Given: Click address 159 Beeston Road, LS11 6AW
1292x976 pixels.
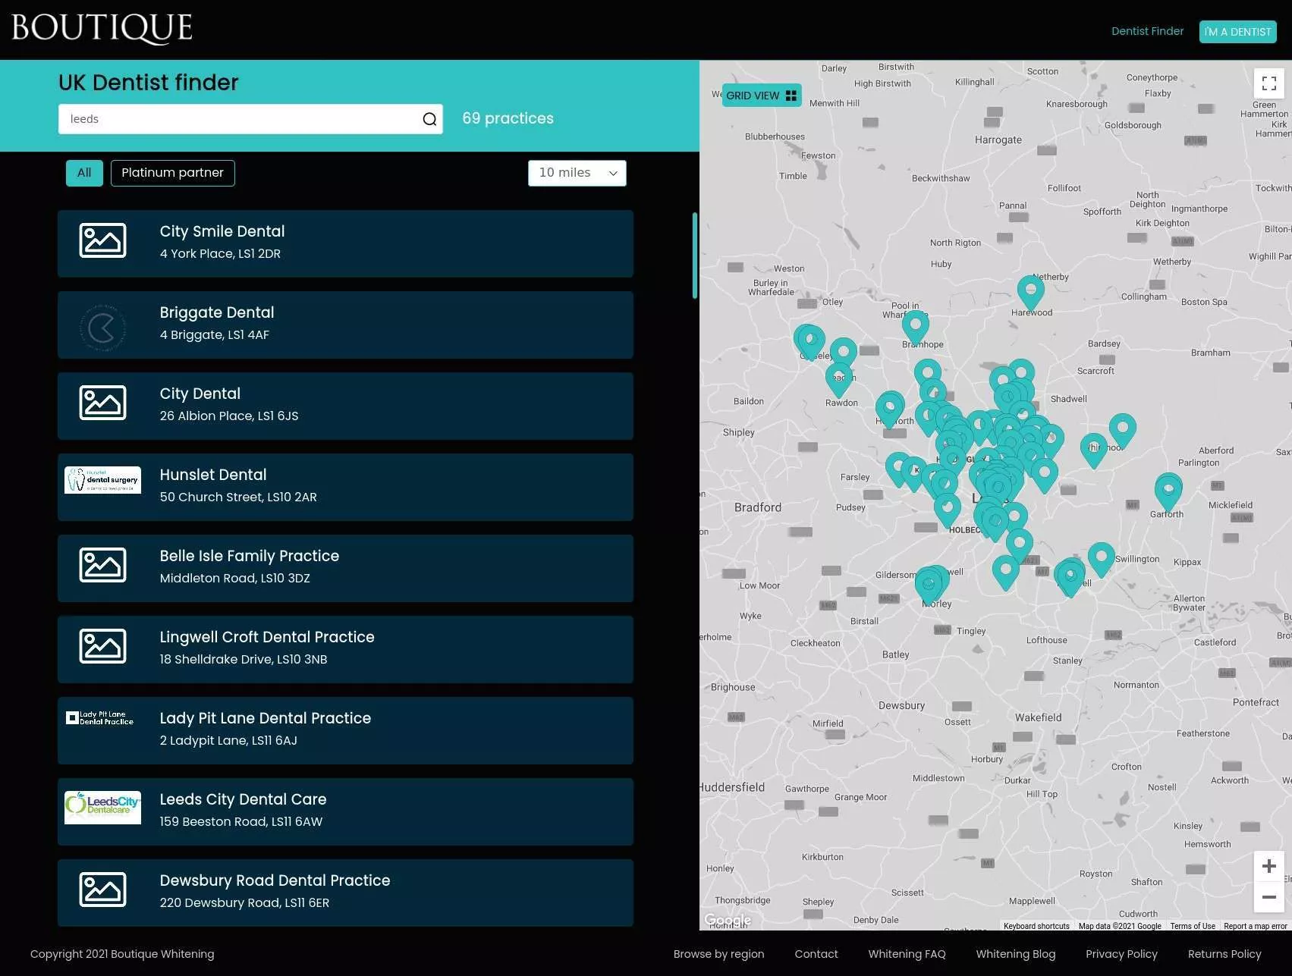Looking at the screenshot, I should click(x=241, y=821).
